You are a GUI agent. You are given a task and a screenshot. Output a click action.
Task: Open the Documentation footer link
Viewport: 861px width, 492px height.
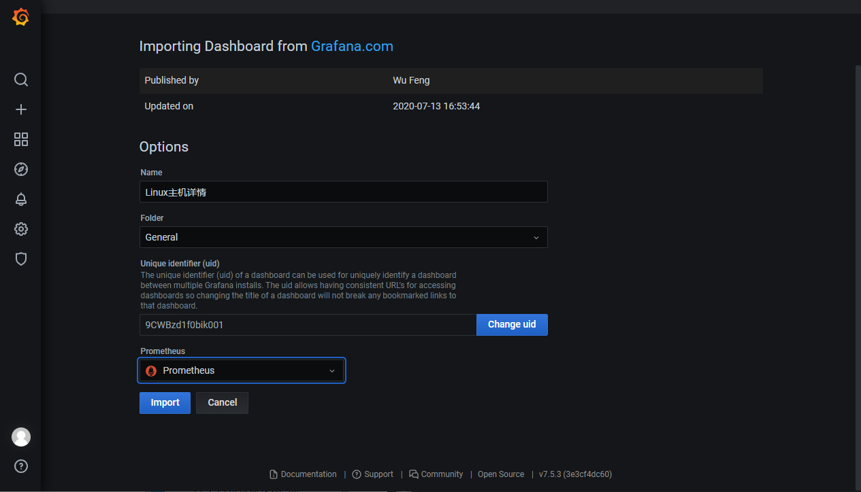303,474
